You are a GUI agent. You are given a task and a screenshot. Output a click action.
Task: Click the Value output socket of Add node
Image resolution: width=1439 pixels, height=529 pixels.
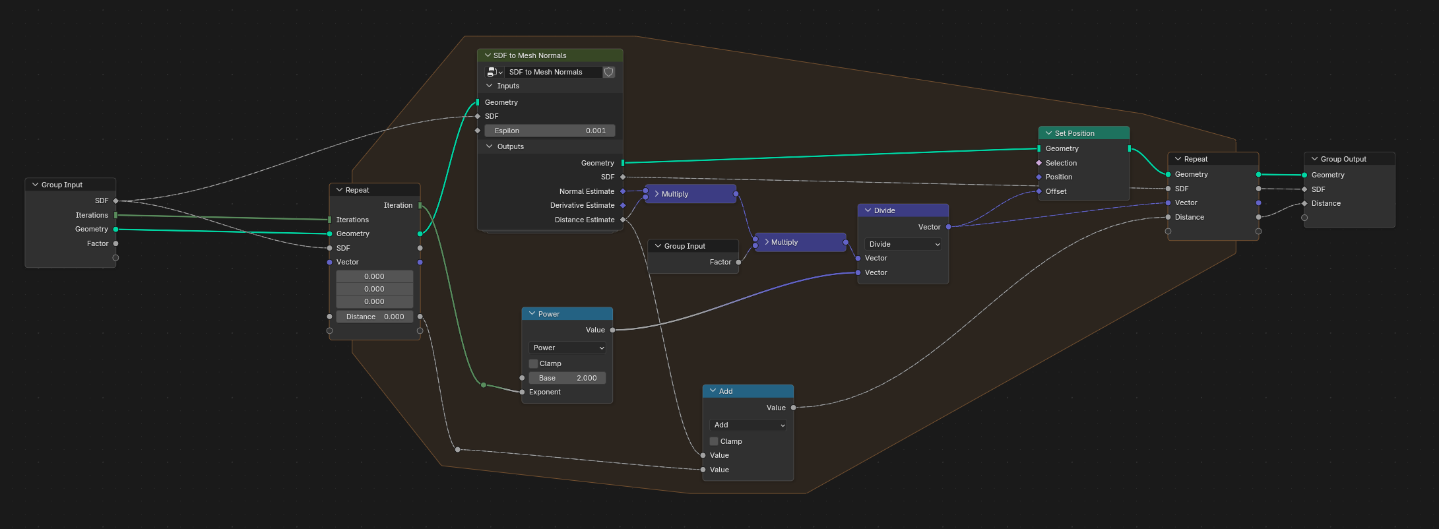tap(793, 408)
